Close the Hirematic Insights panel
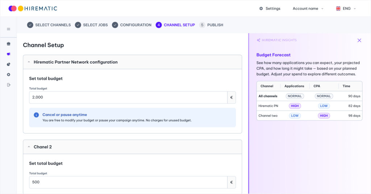This screenshot has height=194, width=371. 359,41
